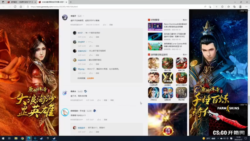Report the Lv13 user's comment
This screenshot has height=141, width=250.
112,100
